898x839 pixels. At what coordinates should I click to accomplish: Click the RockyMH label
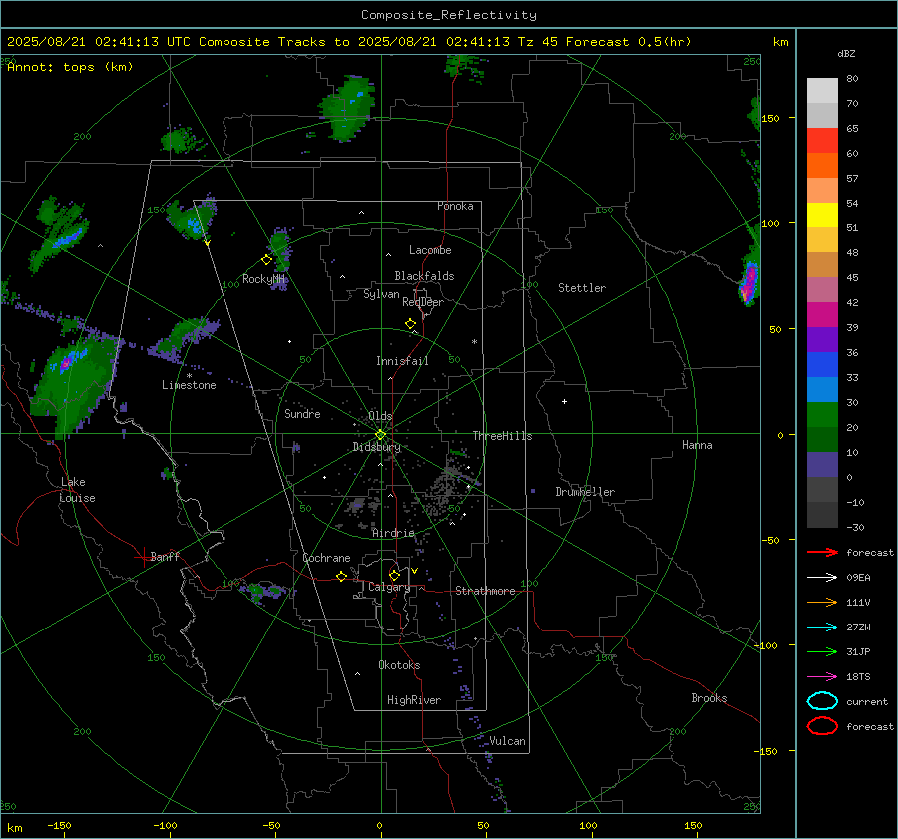pos(263,279)
